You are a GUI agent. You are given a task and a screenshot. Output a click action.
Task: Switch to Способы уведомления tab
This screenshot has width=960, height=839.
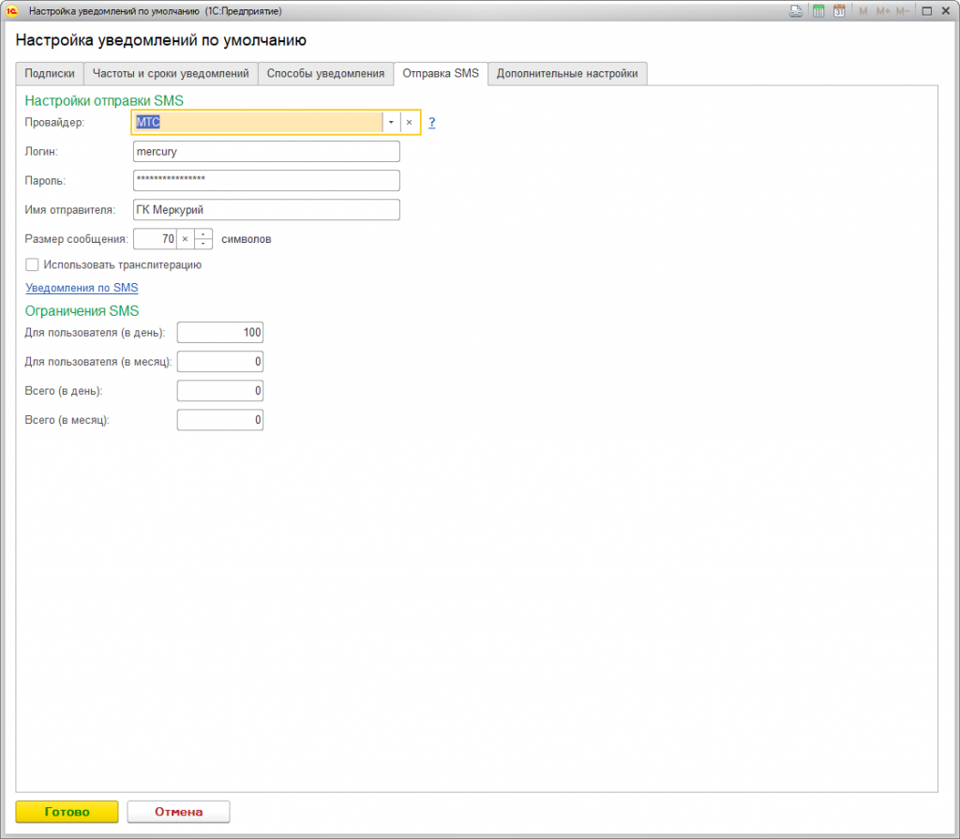click(325, 73)
